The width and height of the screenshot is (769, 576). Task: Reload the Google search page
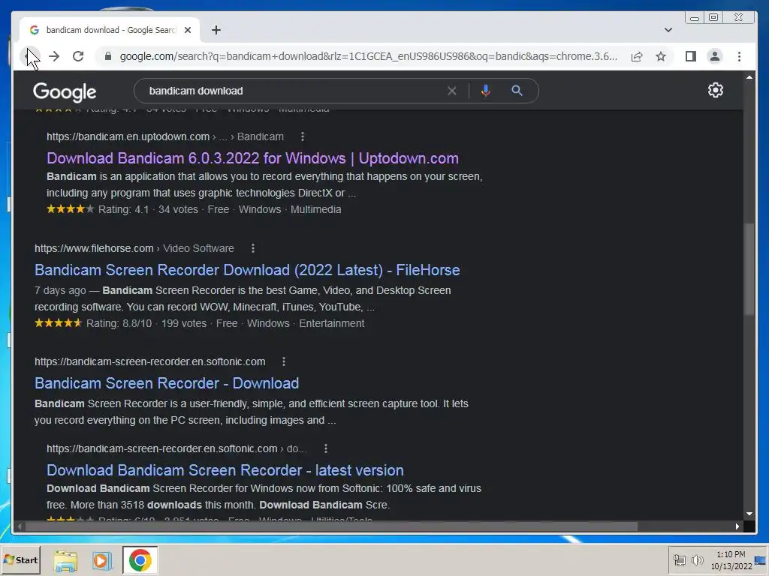coord(78,56)
